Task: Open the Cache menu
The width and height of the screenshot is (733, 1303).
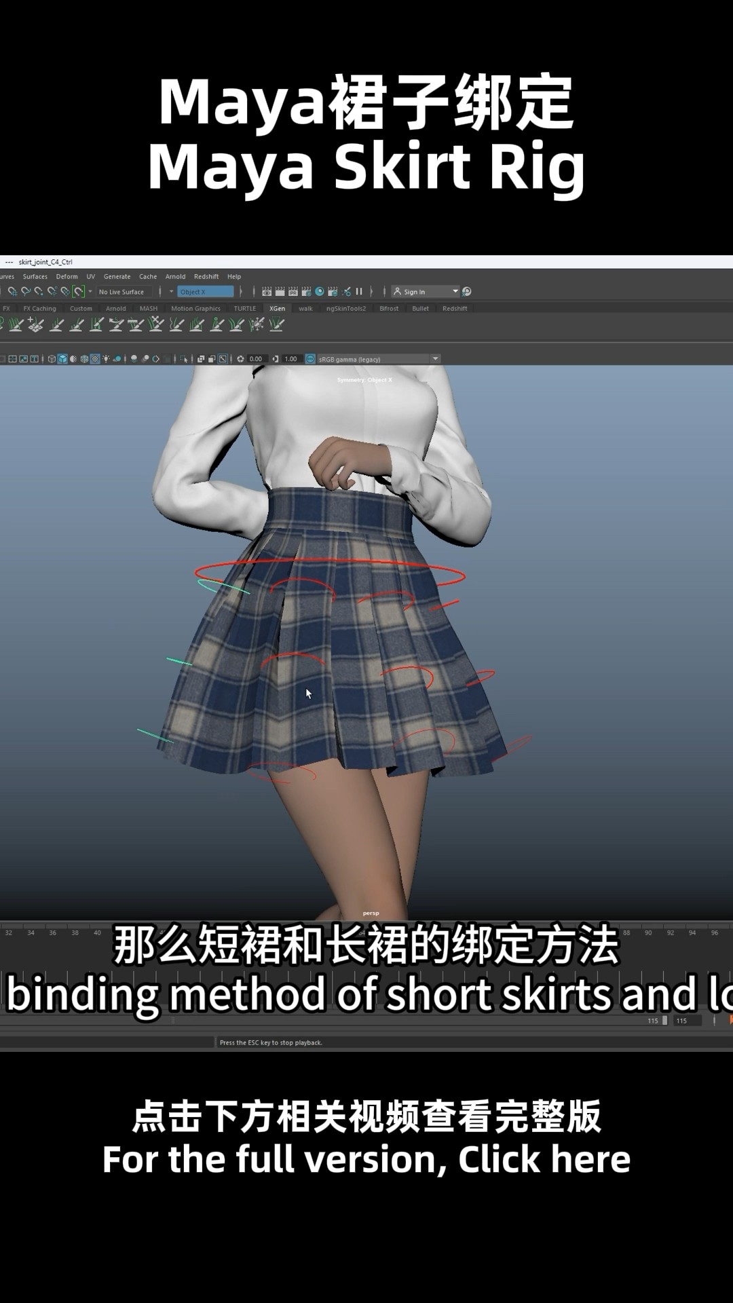Action: tap(148, 276)
